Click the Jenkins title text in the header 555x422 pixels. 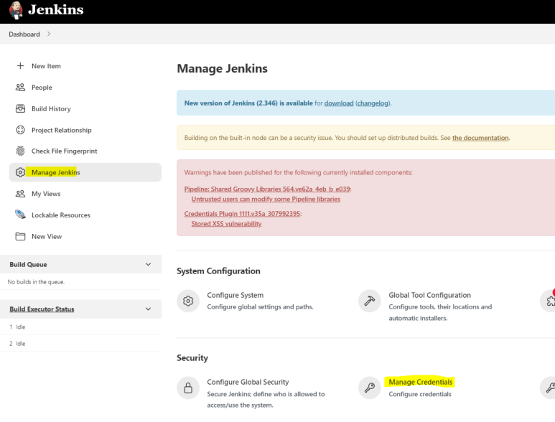coord(55,9)
